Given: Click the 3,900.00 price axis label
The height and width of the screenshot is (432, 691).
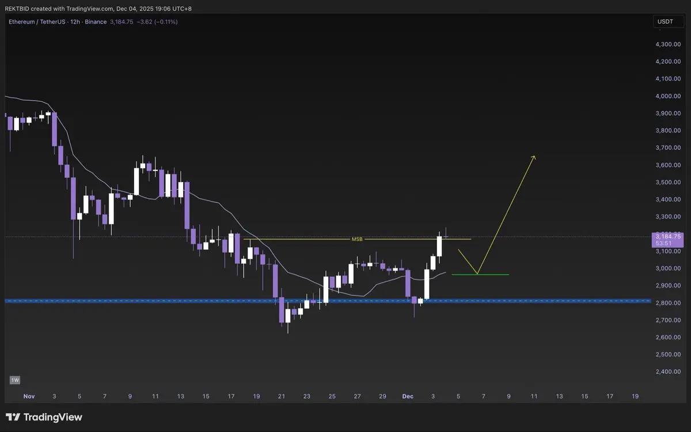Looking at the screenshot, I should [668, 113].
